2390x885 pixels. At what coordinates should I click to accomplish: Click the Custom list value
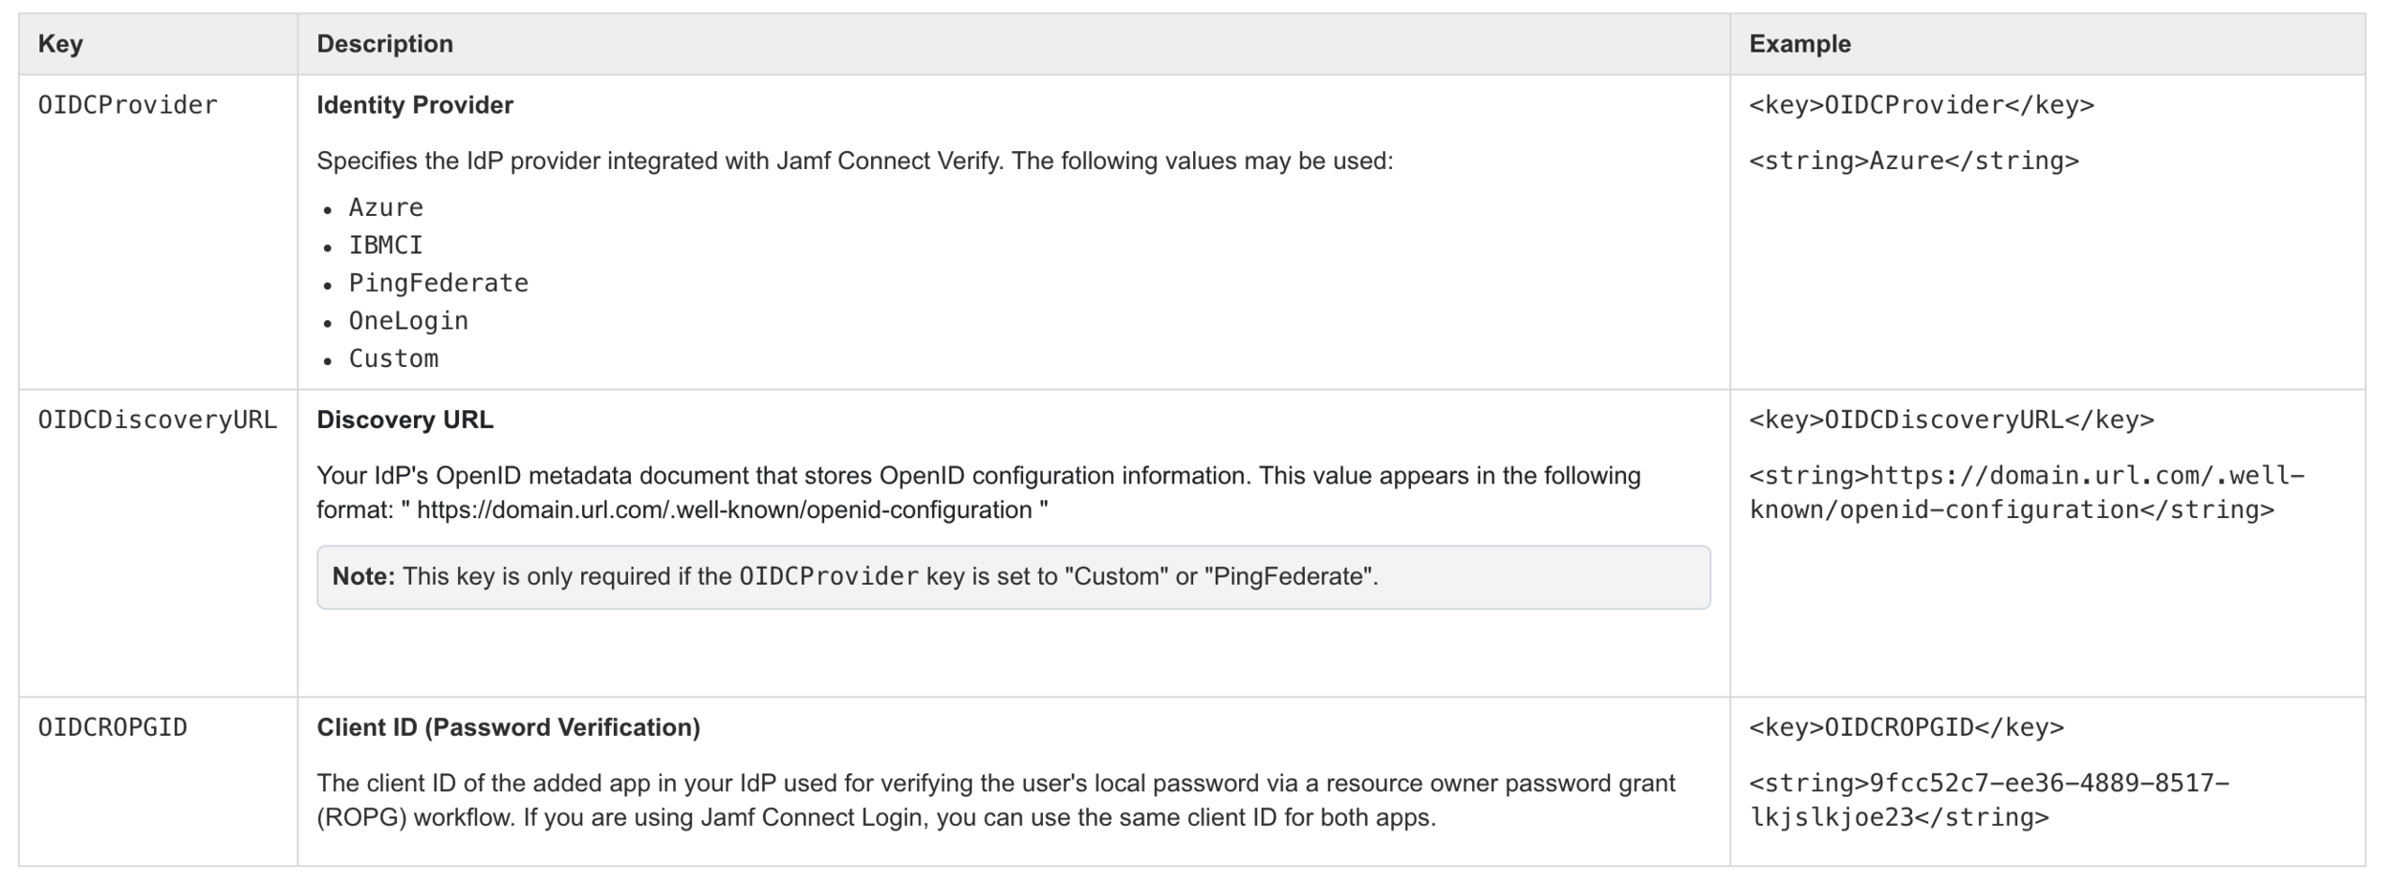click(x=393, y=358)
